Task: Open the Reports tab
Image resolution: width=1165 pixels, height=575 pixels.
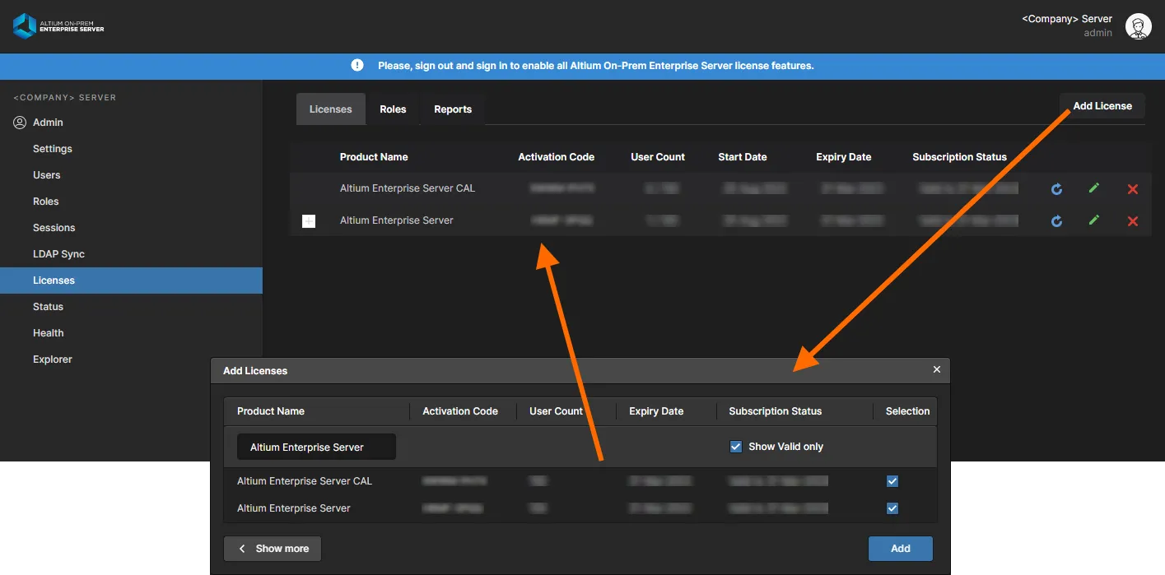Action: click(x=453, y=109)
